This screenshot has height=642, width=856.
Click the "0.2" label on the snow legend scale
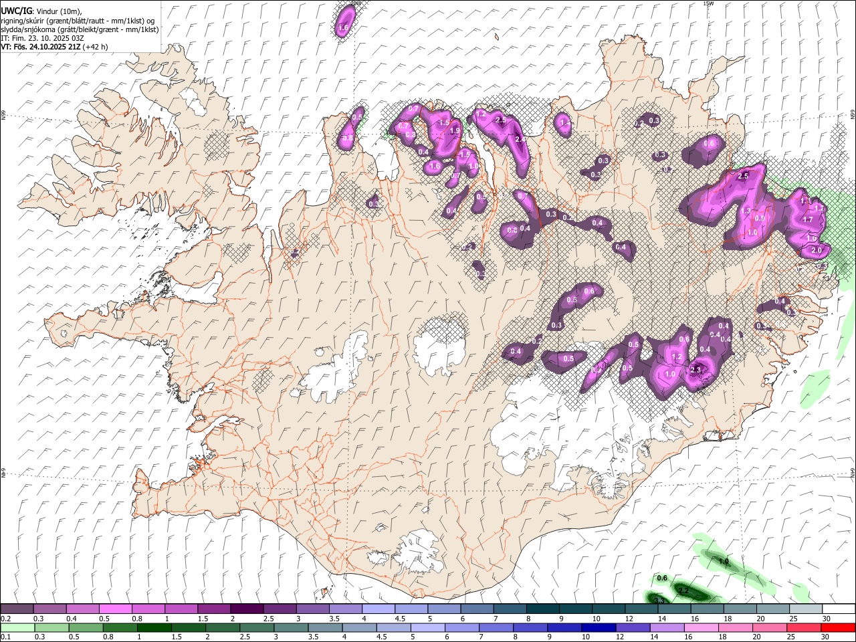pos(5,619)
